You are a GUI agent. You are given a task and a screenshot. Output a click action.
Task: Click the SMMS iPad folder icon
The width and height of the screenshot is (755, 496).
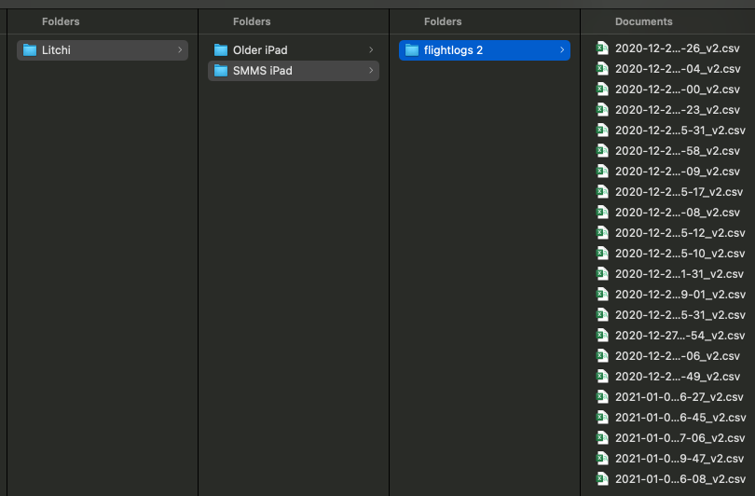pos(221,71)
